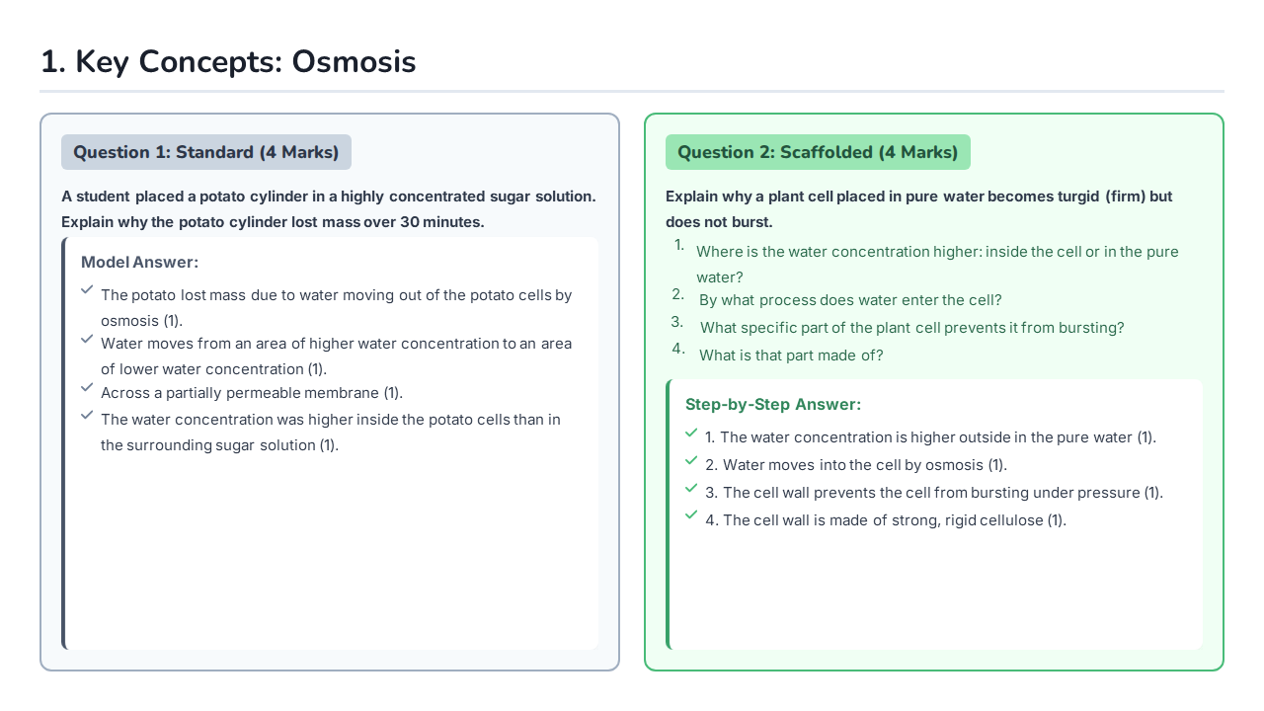Viewport: 1264px width, 711px height.
Task: Click green checkmark beside 'cell wall prevents' answer
Action: pos(691,488)
